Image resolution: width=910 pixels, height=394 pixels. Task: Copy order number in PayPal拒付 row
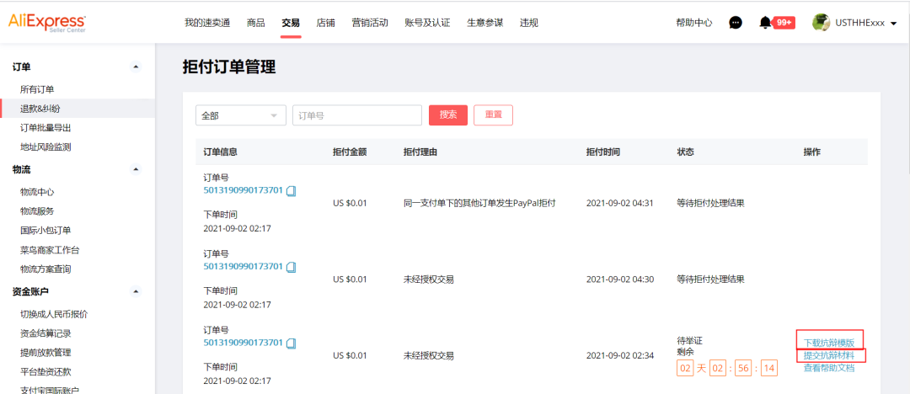click(x=292, y=190)
